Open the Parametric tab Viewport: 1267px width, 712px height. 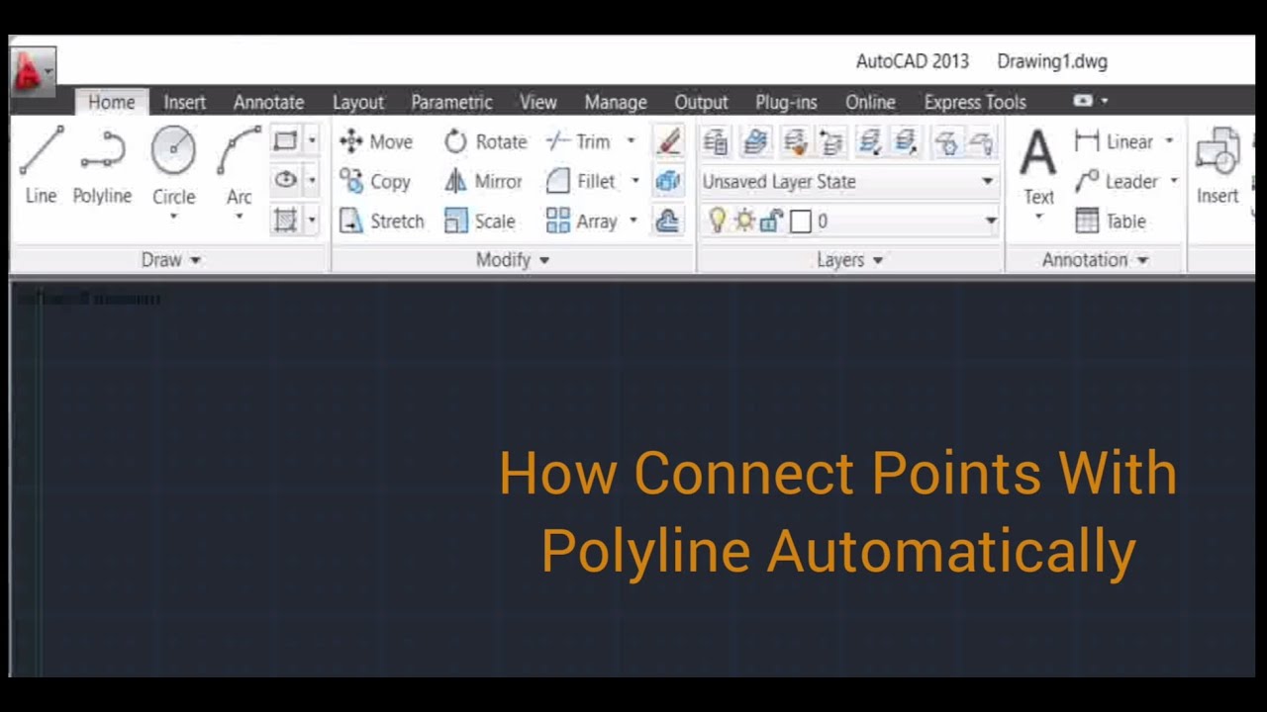click(451, 102)
